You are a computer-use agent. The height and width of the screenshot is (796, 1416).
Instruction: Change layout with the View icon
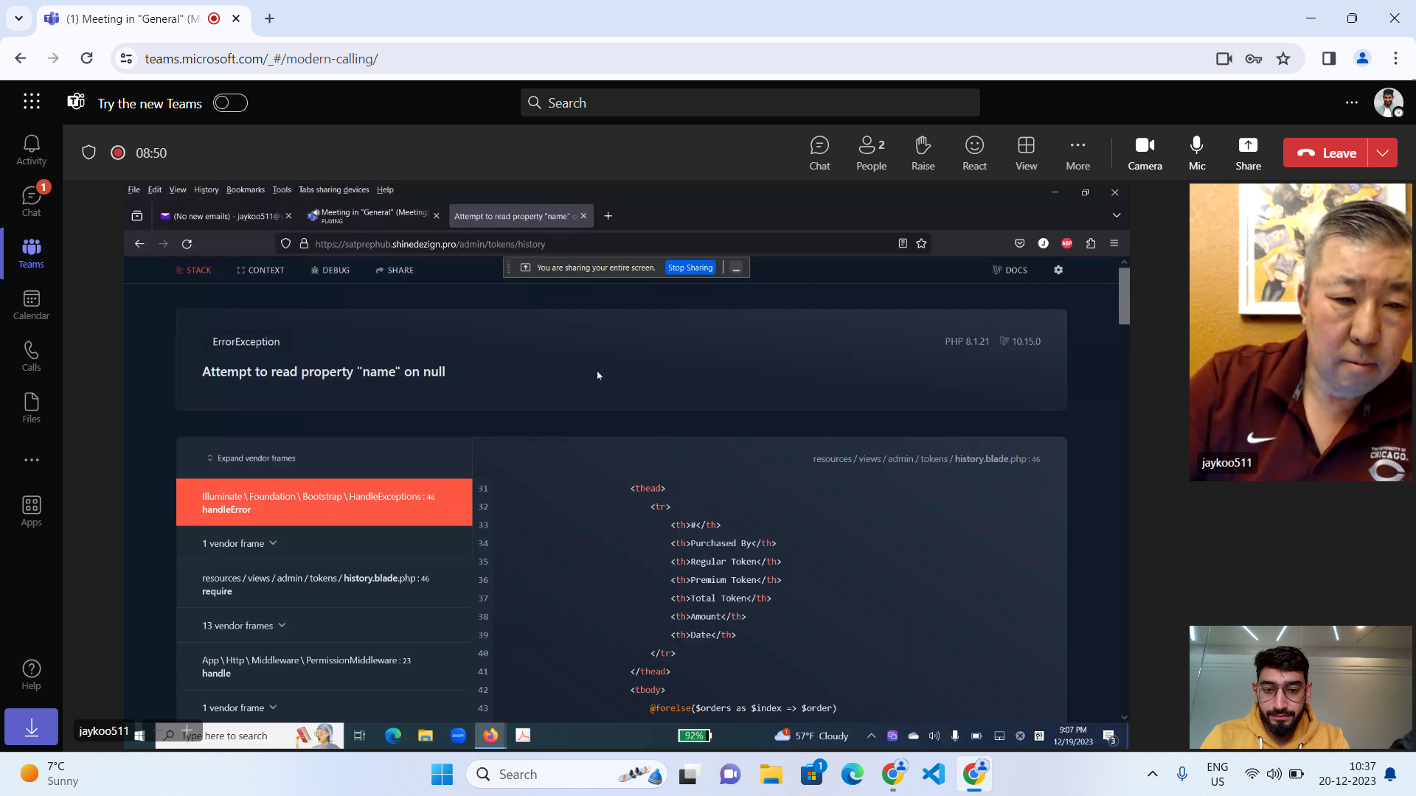1026,153
